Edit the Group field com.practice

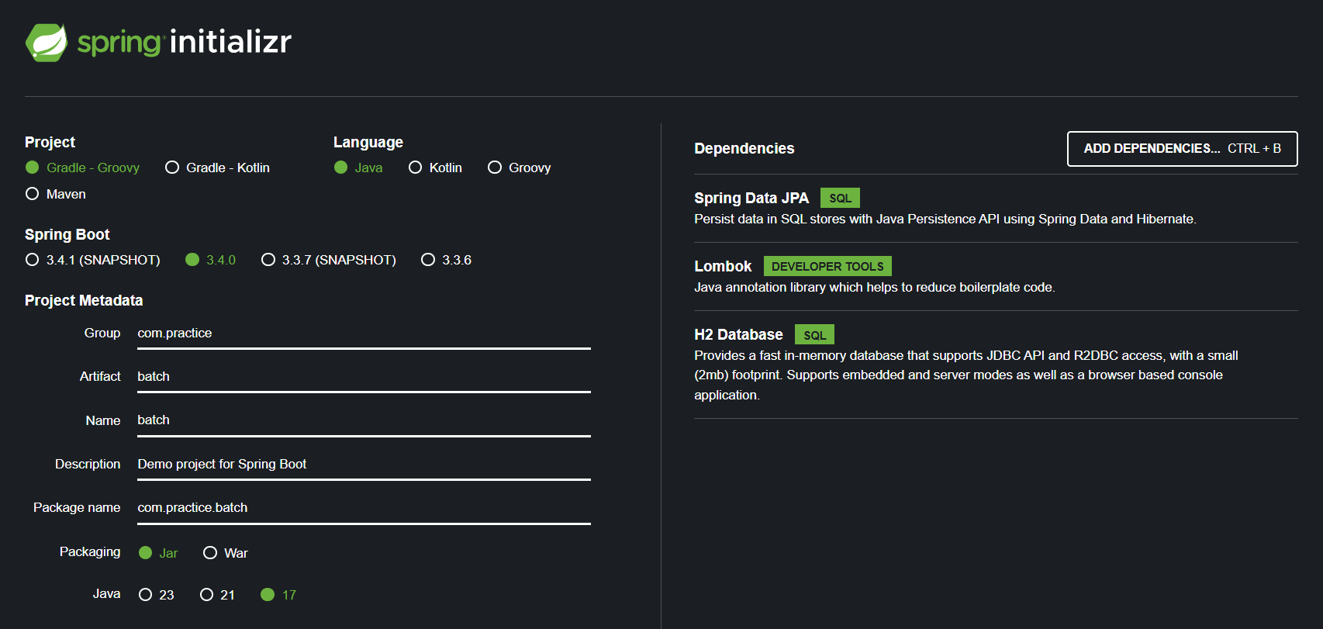364,334
